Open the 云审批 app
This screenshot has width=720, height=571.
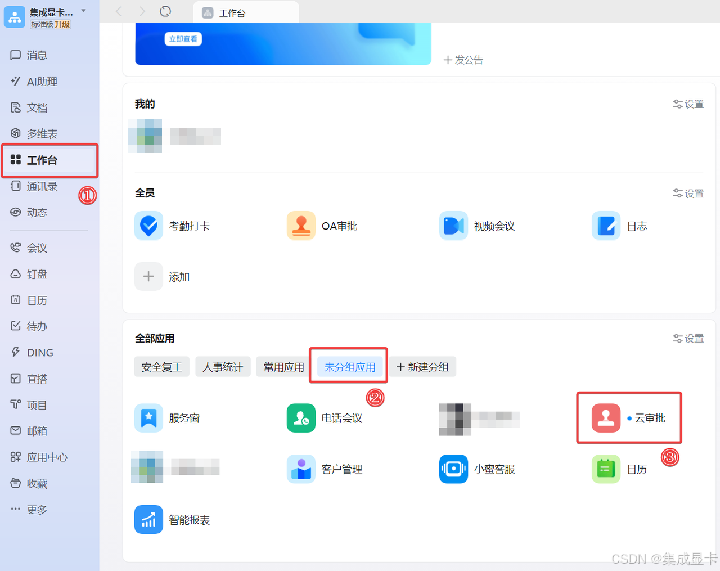(628, 418)
